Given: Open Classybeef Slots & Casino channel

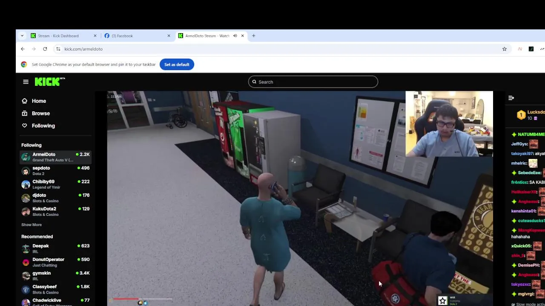Looking at the screenshot, I should (x=55, y=289).
